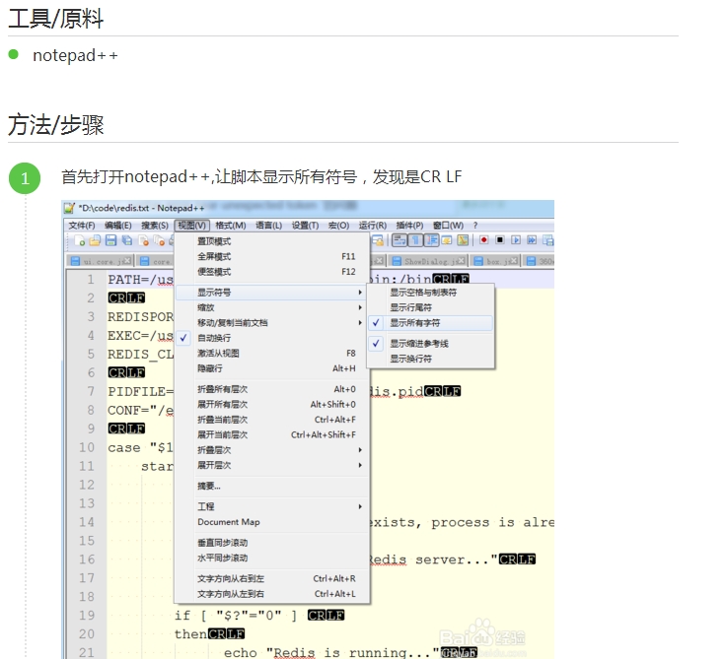Choose 摘要... menu entry

point(272,486)
